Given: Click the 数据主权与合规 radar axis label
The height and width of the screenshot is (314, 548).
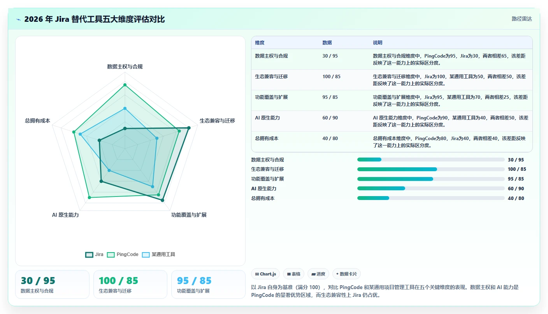Looking at the screenshot, I should (x=125, y=67).
